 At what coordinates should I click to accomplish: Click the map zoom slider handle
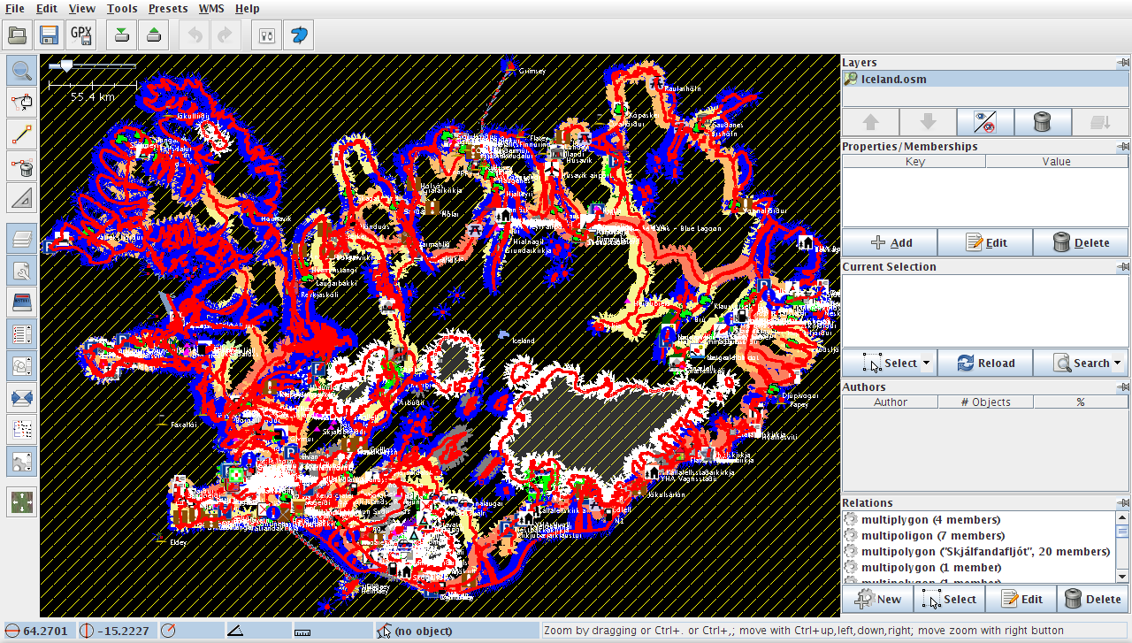(x=66, y=65)
